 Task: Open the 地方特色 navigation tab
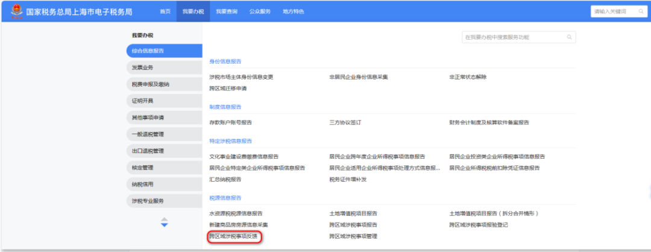(293, 11)
